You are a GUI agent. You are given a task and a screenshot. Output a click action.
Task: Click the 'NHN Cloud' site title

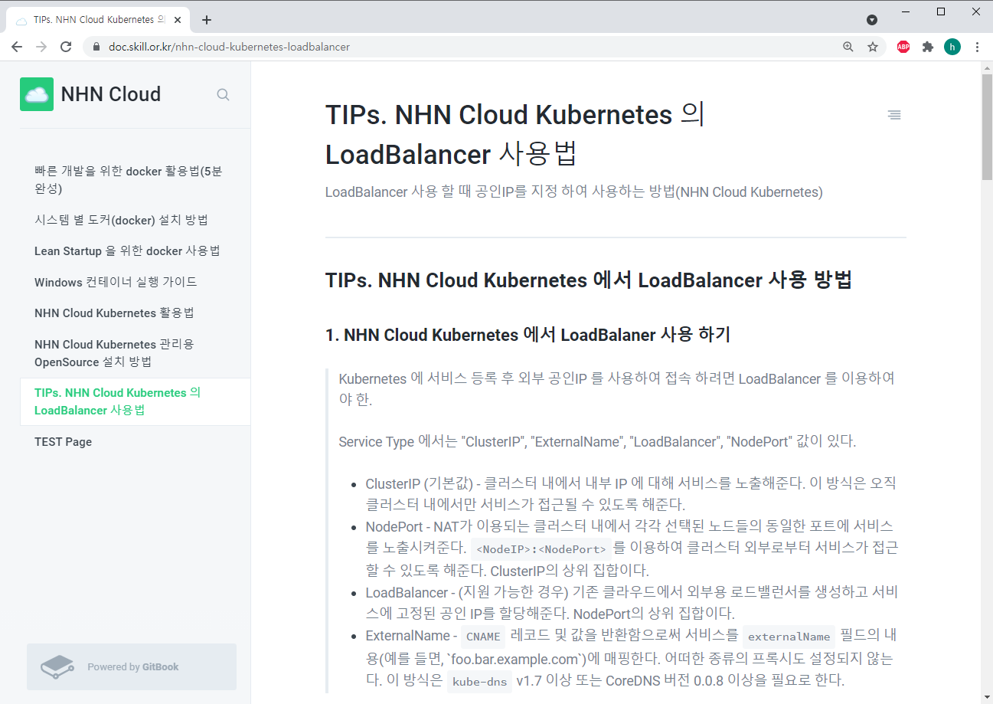111,94
